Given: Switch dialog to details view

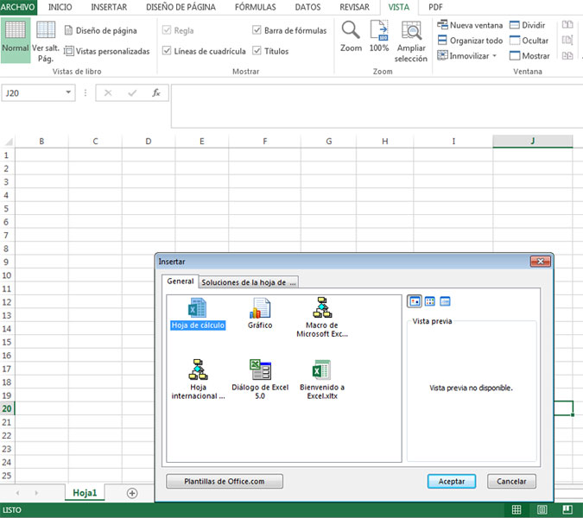Looking at the screenshot, I should point(445,301).
